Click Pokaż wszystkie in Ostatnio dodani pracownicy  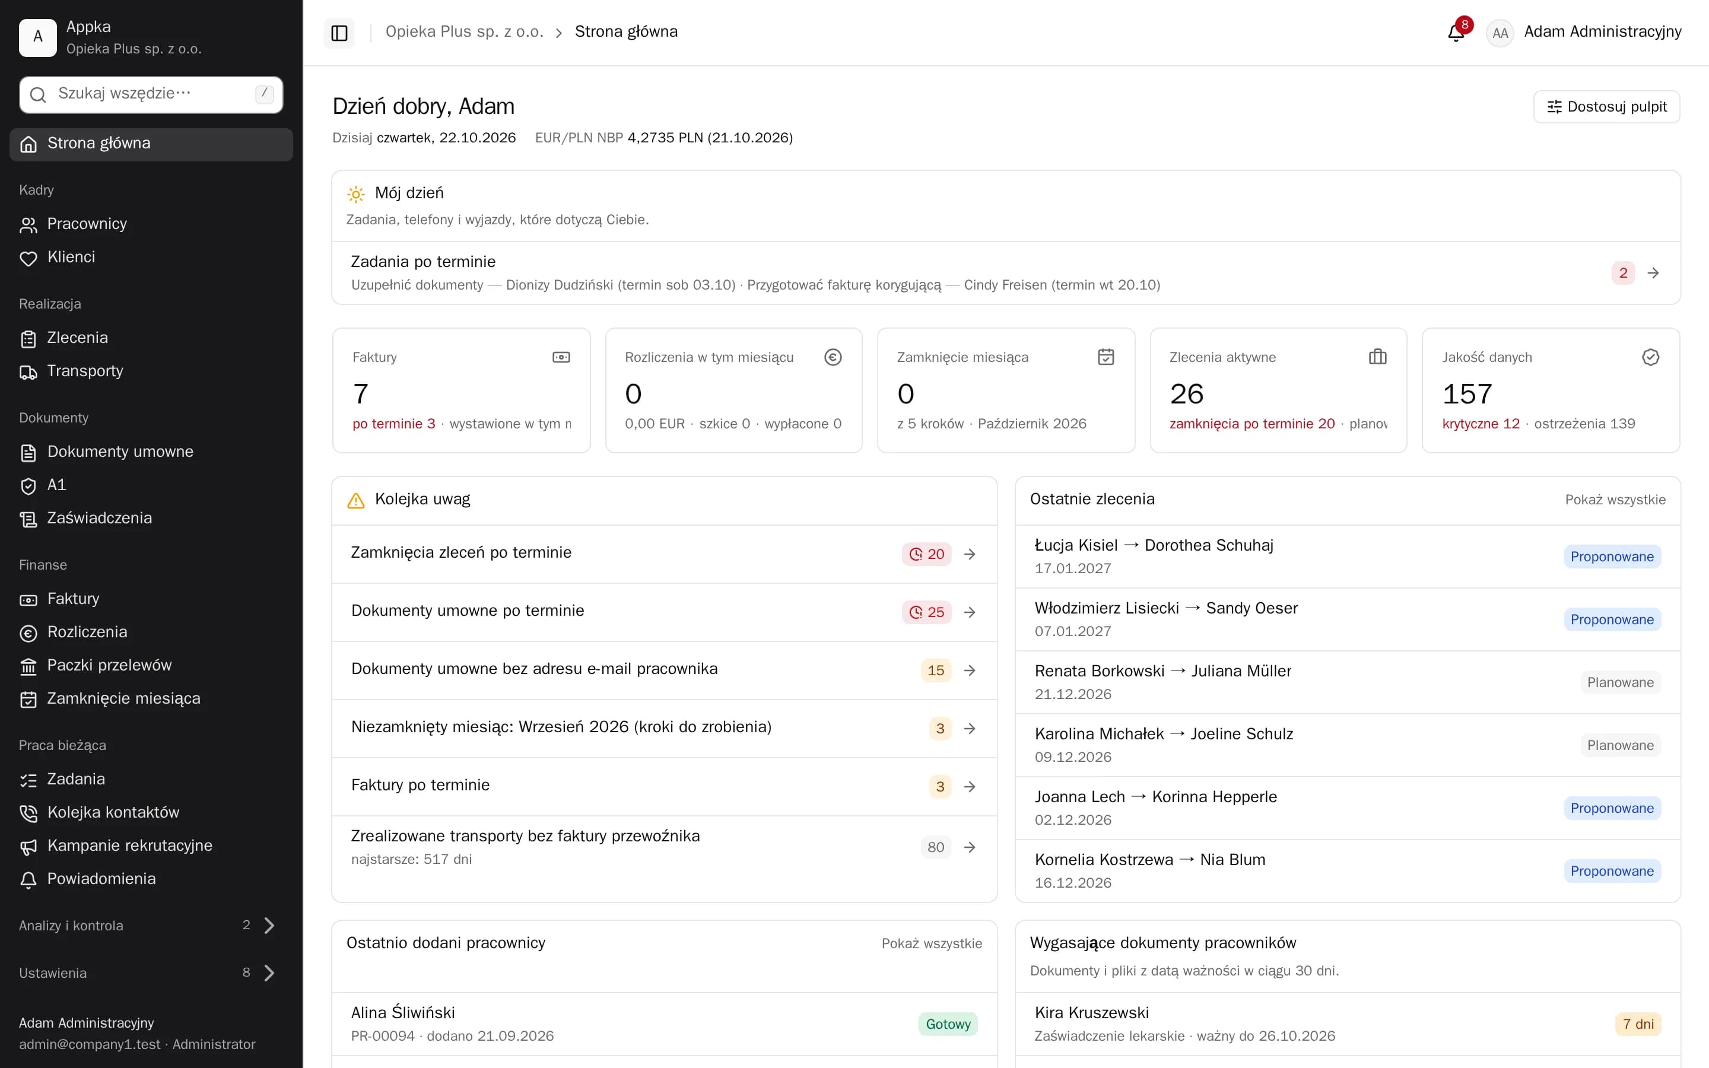click(x=932, y=943)
